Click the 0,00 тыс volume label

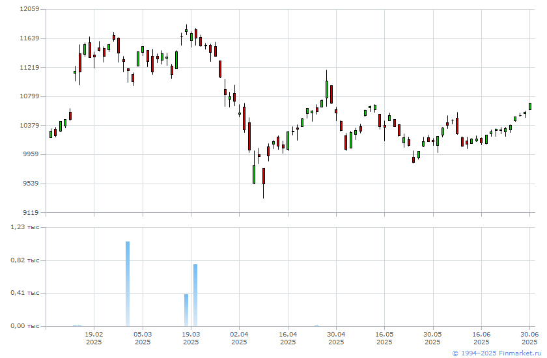pos(25,326)
